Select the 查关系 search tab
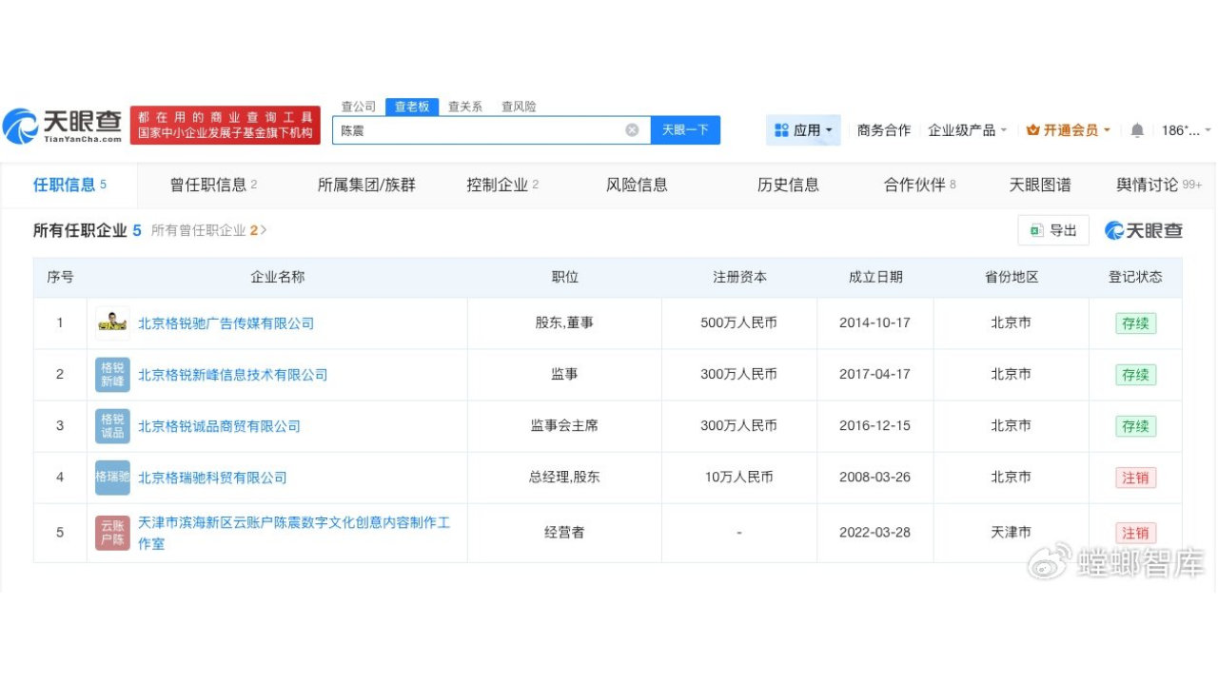The height and width of the screenshot is (684, 1218). (x=465, y=107)
